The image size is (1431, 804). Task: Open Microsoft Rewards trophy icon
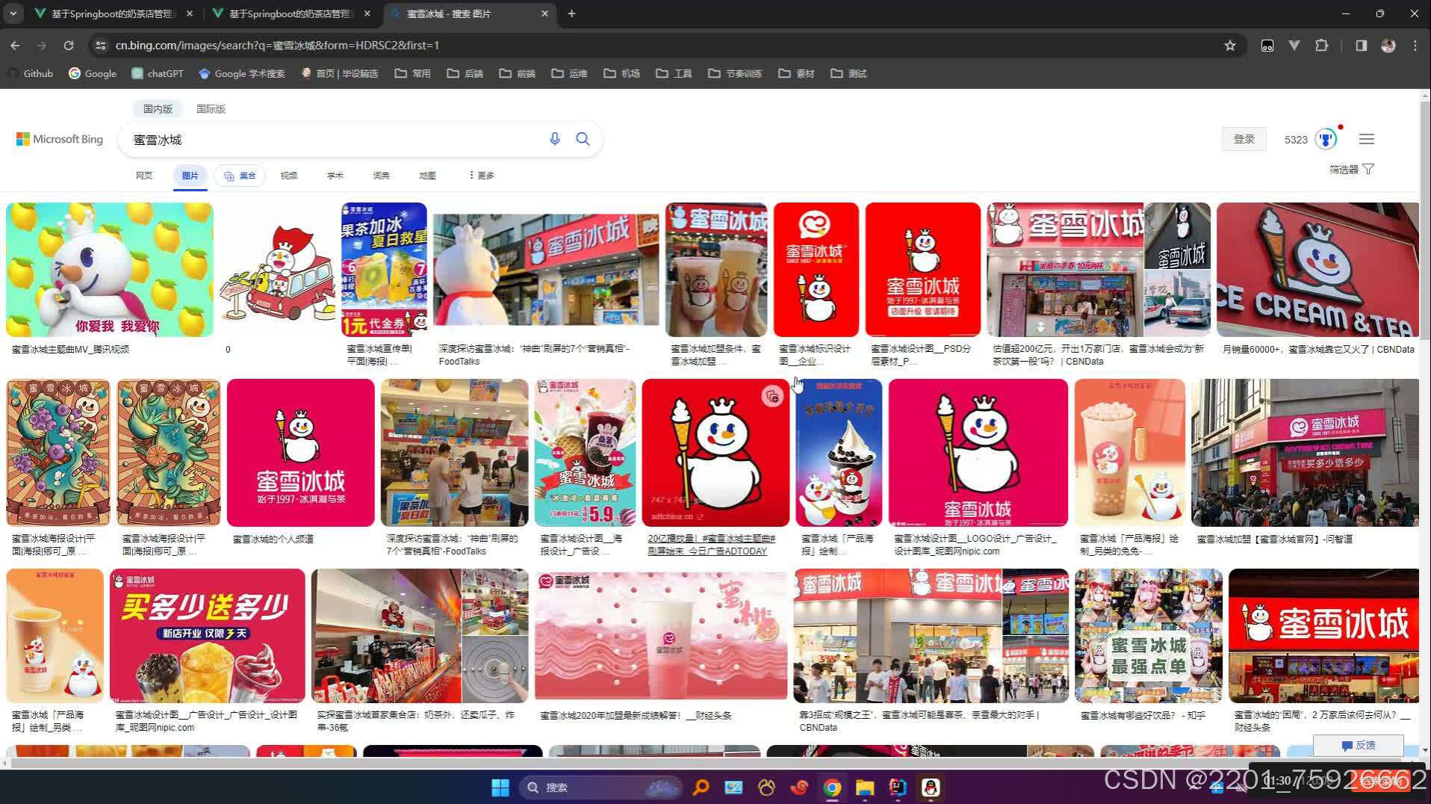(x=1326, y=139)
